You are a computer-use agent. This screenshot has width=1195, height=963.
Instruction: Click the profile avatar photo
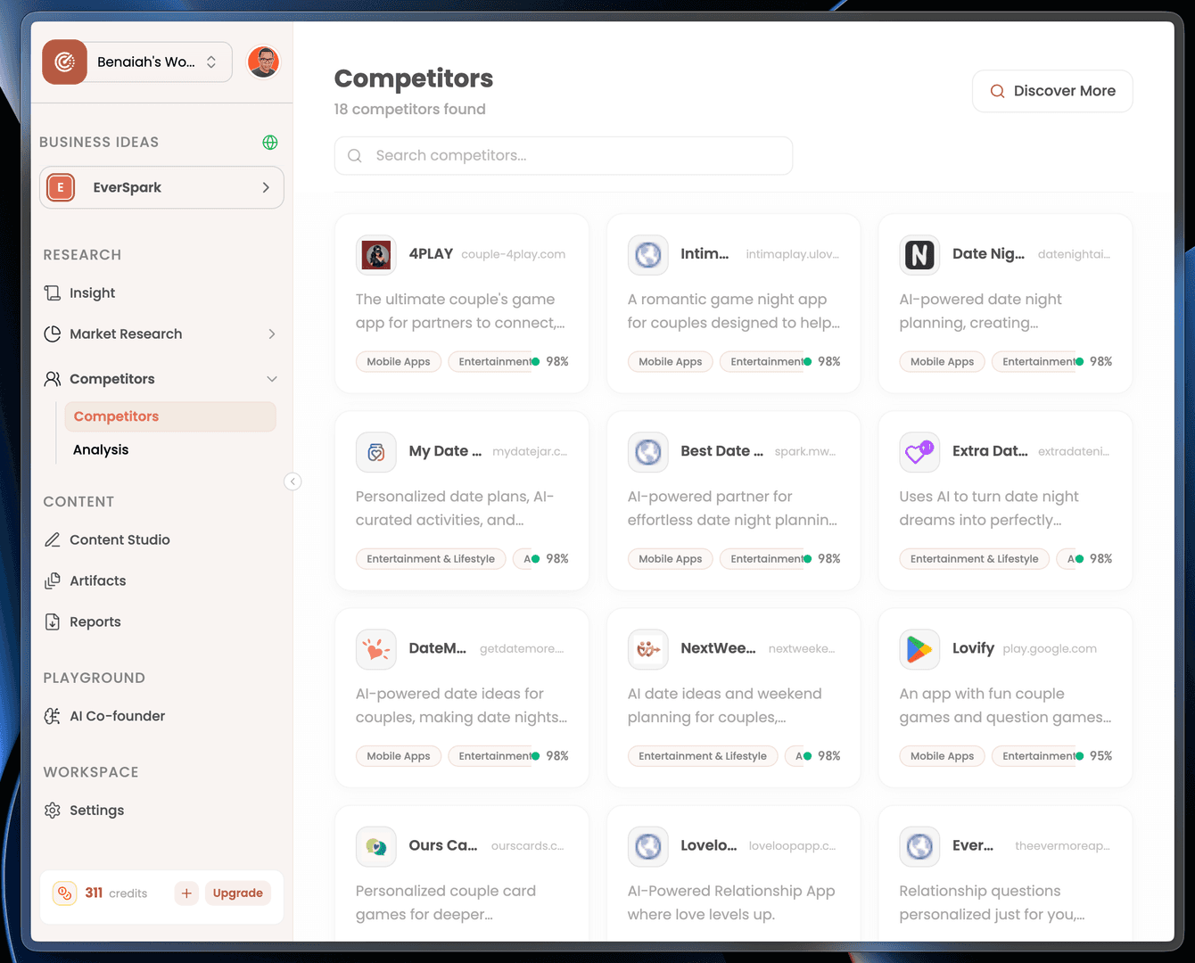pos(263,62)
